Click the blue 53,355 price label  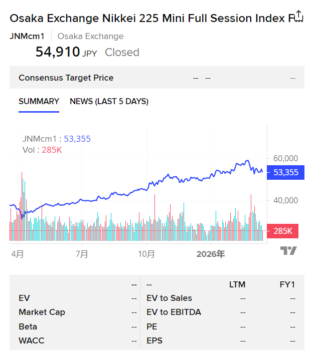click(285, 173)
